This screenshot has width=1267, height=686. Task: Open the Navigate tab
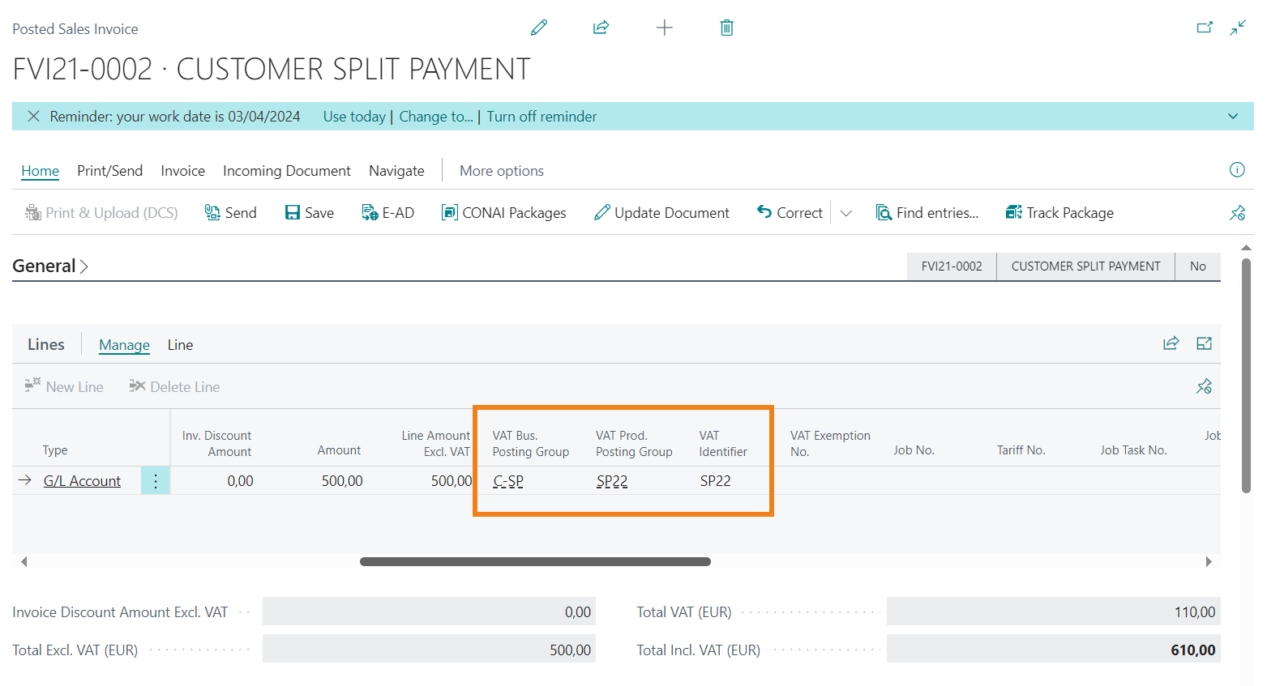point(397,171)
